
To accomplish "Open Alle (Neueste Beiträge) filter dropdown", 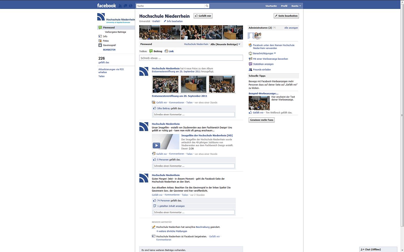I will [225, 44].
